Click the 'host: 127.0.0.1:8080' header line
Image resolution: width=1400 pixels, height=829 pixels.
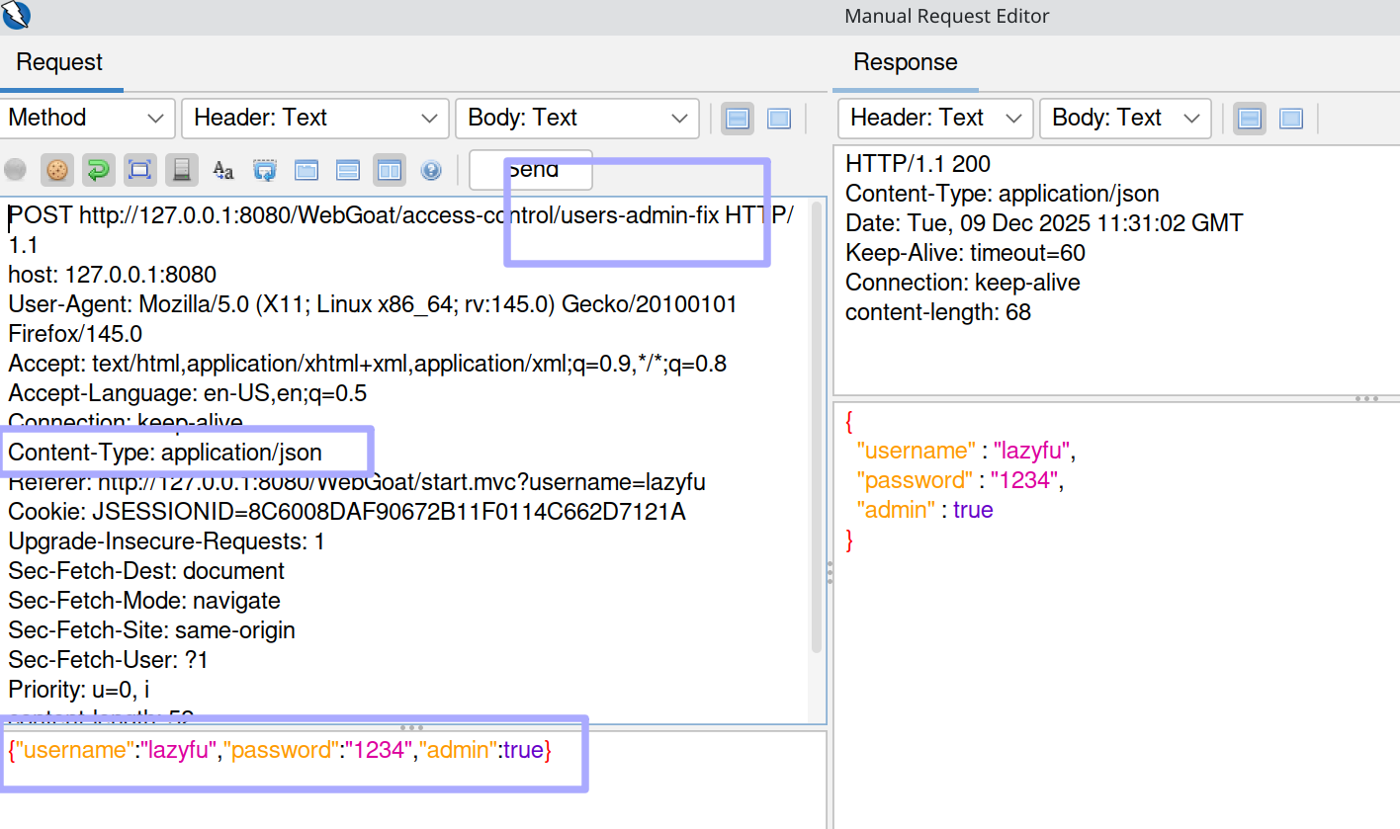(x=113, y=275)
